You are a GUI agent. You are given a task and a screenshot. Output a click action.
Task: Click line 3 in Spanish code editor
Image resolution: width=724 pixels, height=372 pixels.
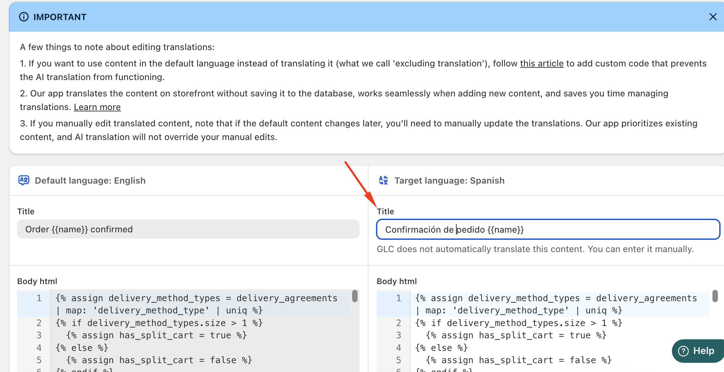click(x=516, y=335)
